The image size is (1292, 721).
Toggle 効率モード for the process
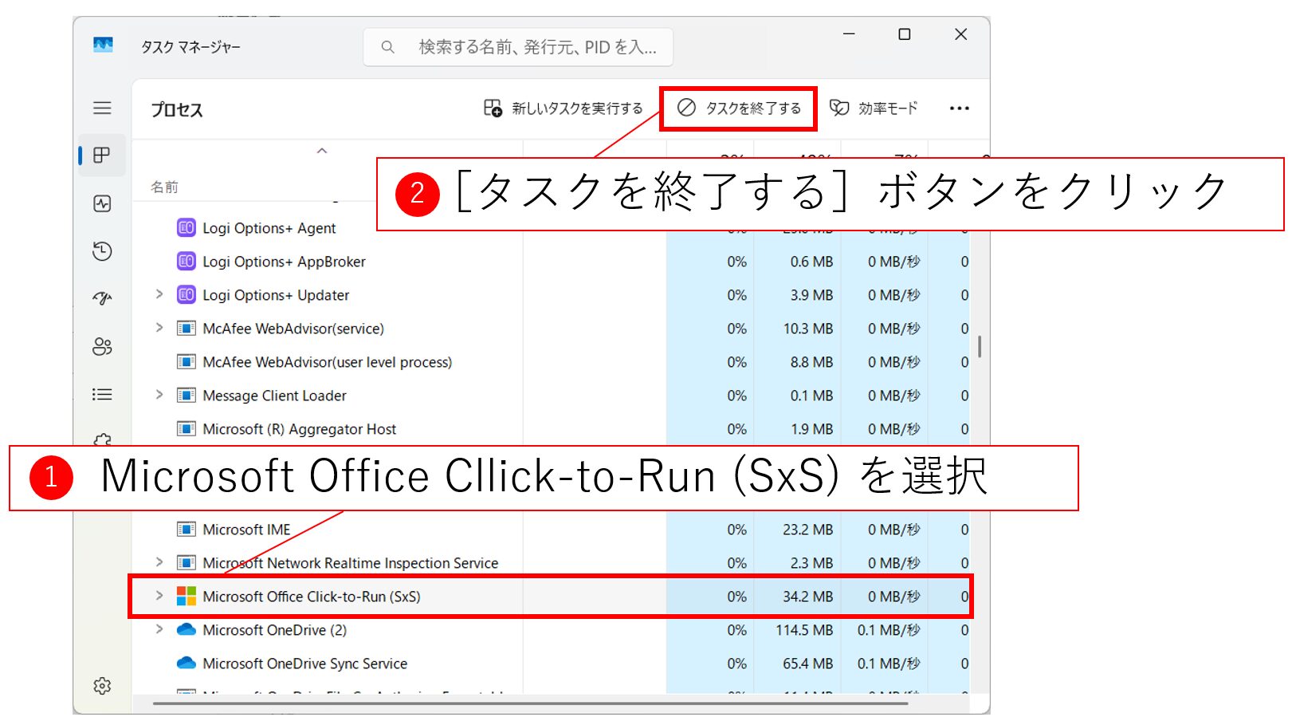(874, 108)
